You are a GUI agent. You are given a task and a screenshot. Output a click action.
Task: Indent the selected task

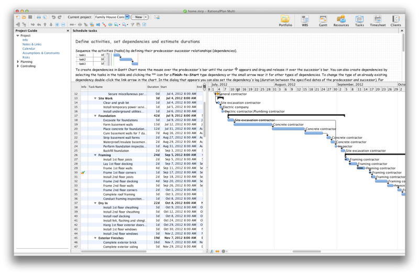(32, 25)
